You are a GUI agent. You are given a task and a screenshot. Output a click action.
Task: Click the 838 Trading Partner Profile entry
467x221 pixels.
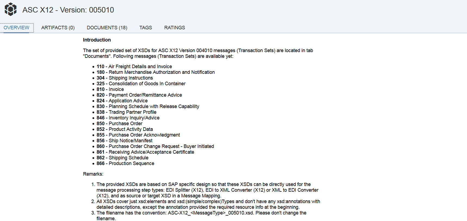[126, 112]
